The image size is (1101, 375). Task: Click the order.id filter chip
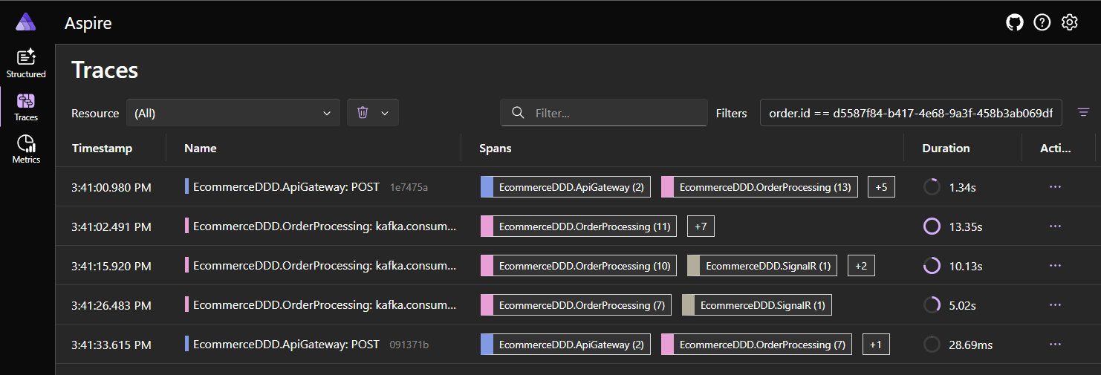point(911,113)
